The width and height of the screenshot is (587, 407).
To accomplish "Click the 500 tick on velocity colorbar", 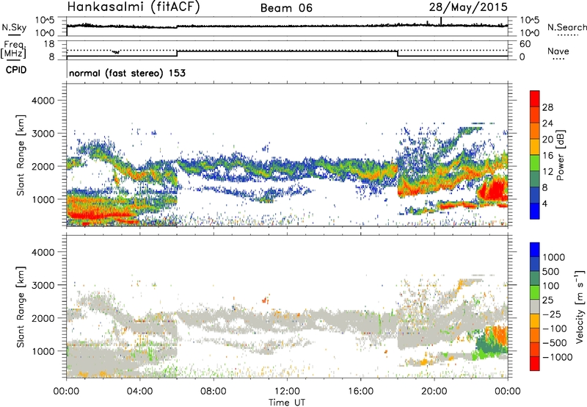I will pyautogui.click(x=551, y=271).
